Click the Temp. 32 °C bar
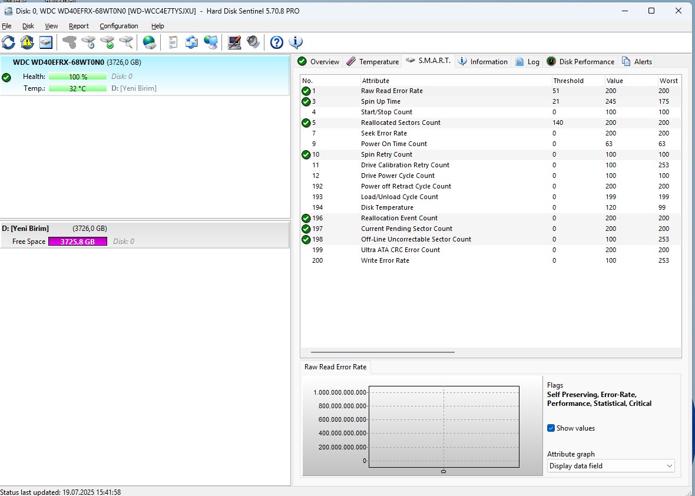The image size is (695, 496). point(78,88)
